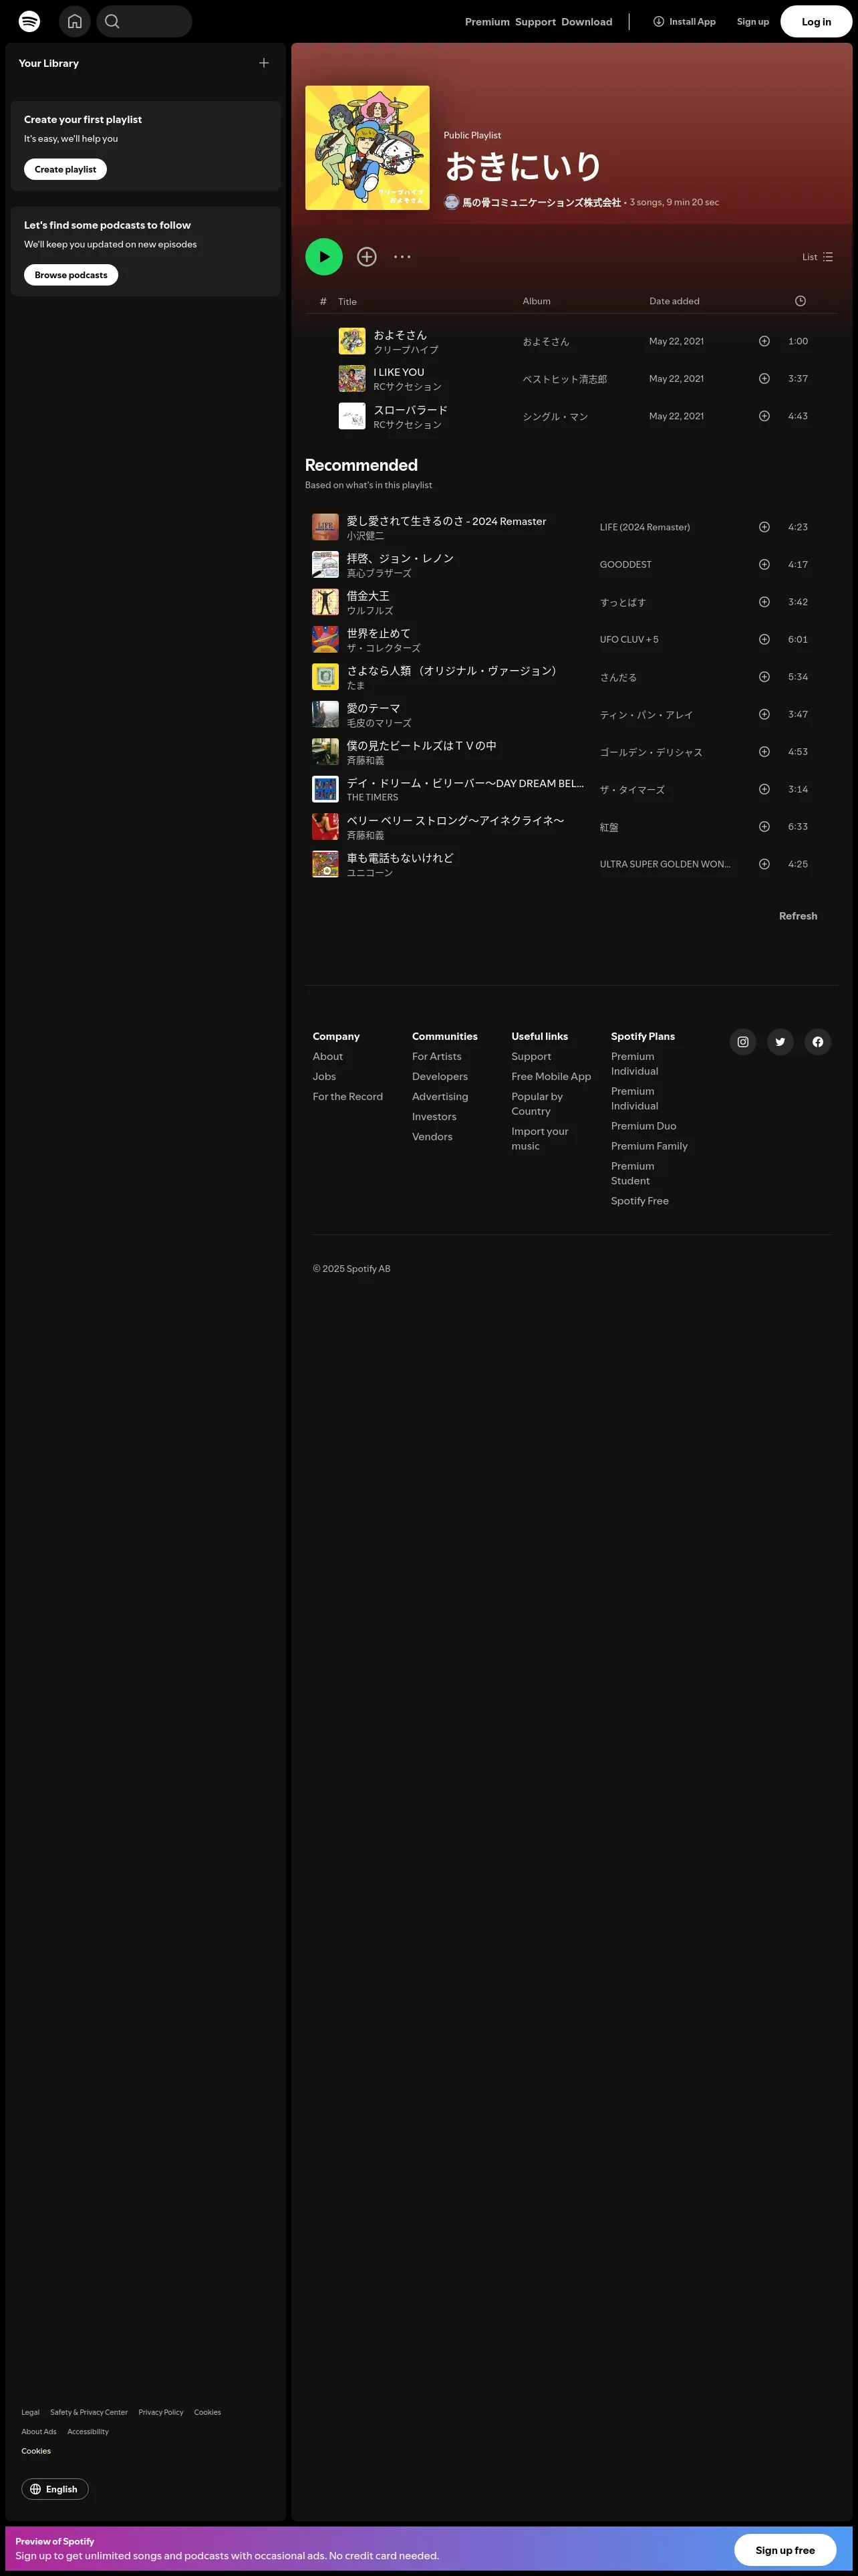
Task: Click およそさん track thumbnail
Action: point(351,341)
